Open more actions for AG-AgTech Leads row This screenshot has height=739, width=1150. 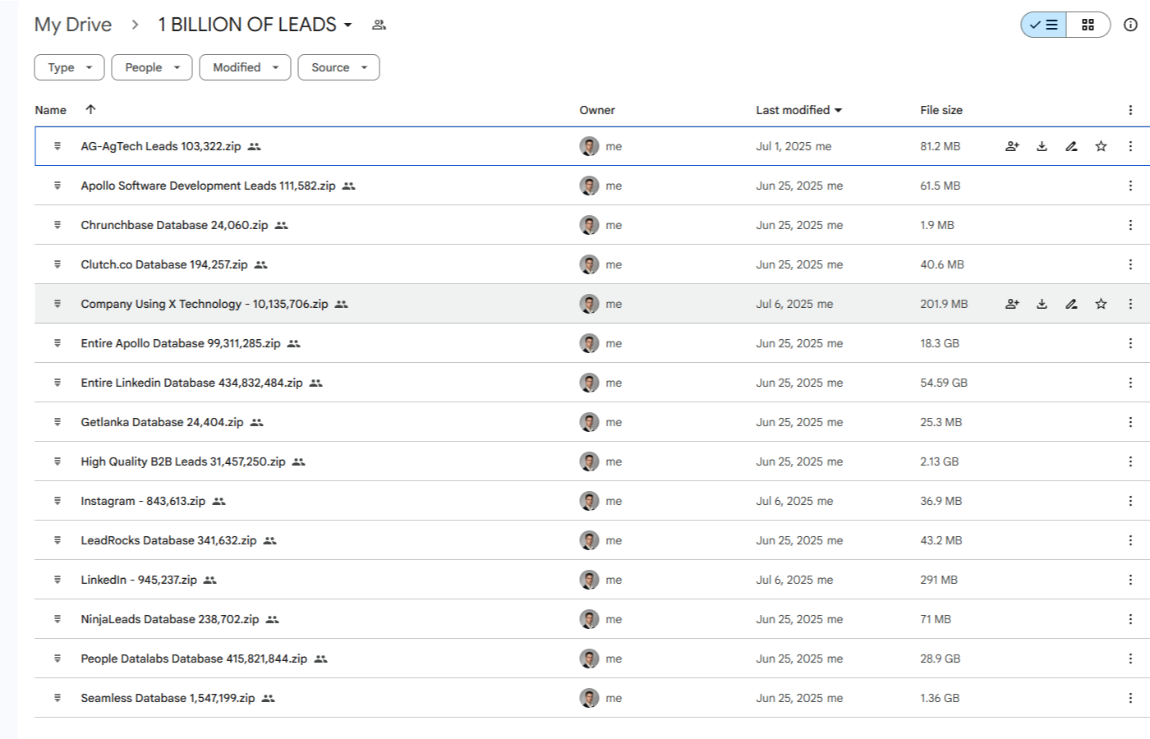click(x=1130, y=146)
